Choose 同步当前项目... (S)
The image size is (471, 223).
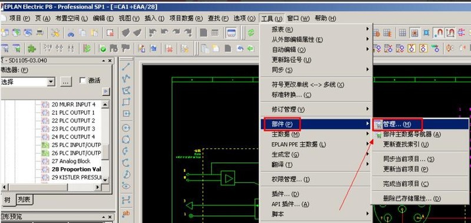click(420, 159)
